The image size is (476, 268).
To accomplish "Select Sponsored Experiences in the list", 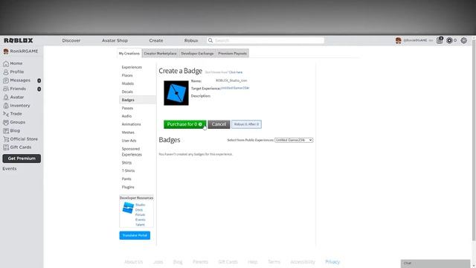I will (132, 152).
